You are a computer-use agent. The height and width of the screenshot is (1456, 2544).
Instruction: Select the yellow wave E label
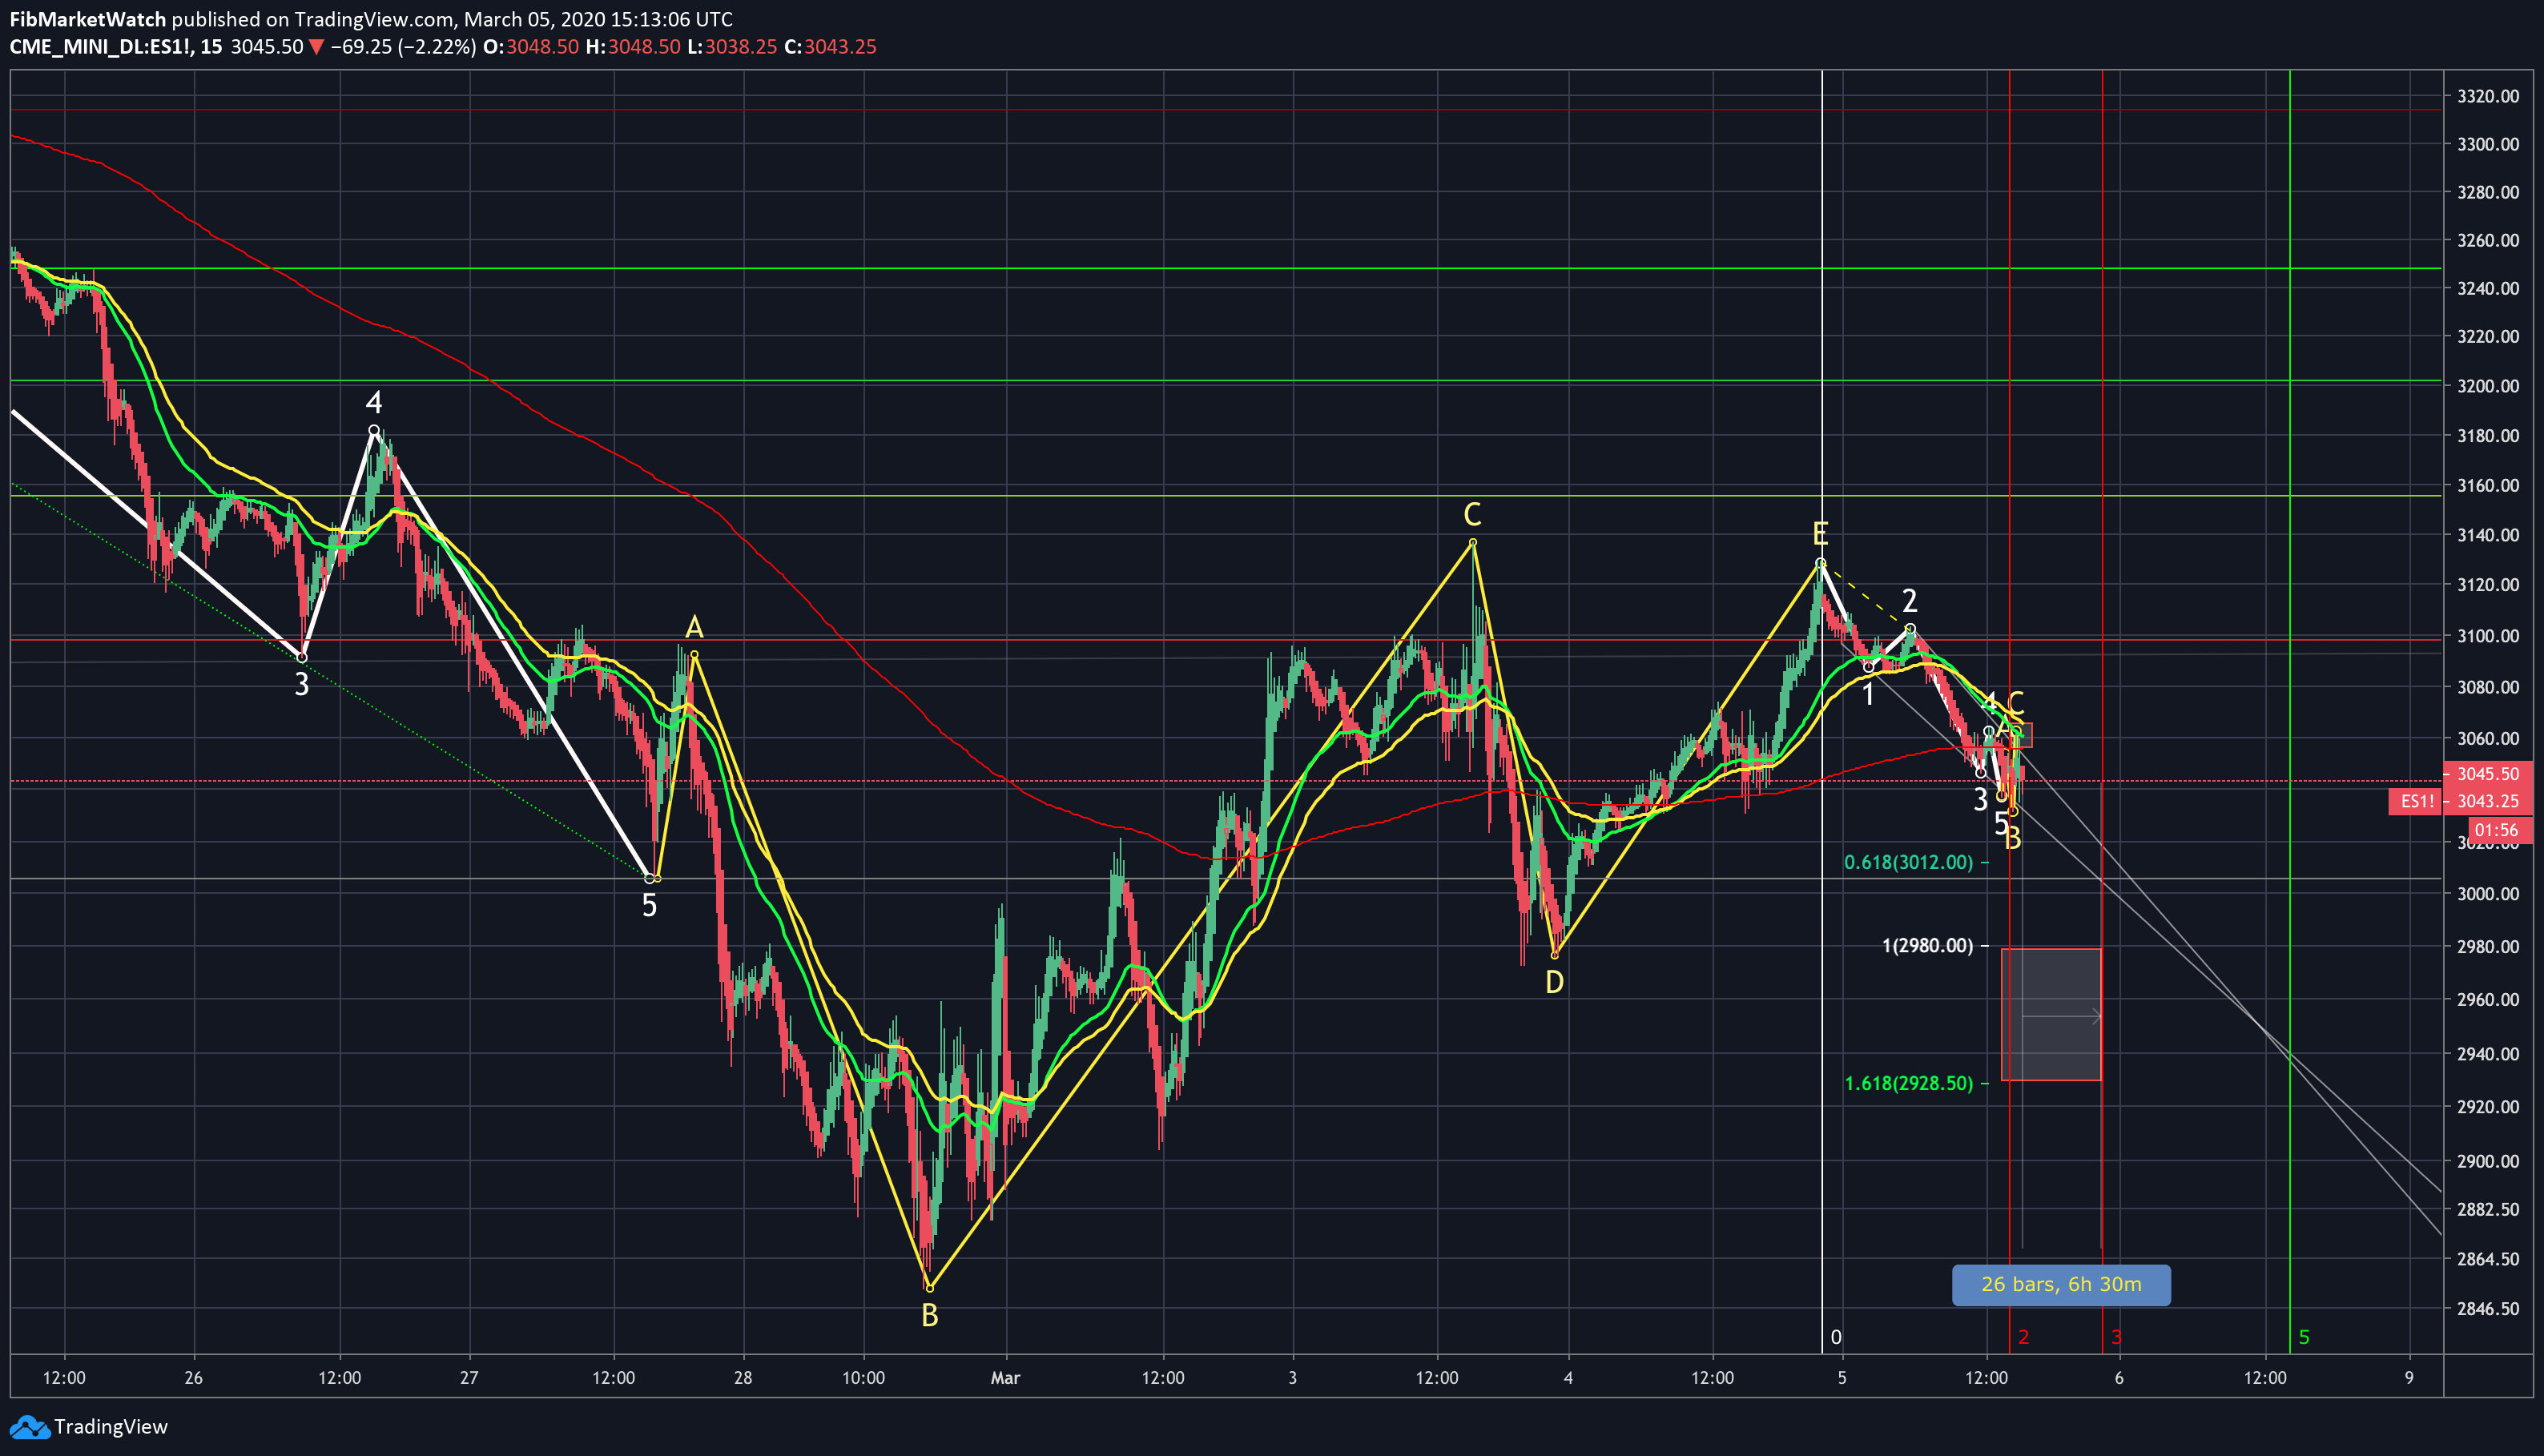(1820, 533)
